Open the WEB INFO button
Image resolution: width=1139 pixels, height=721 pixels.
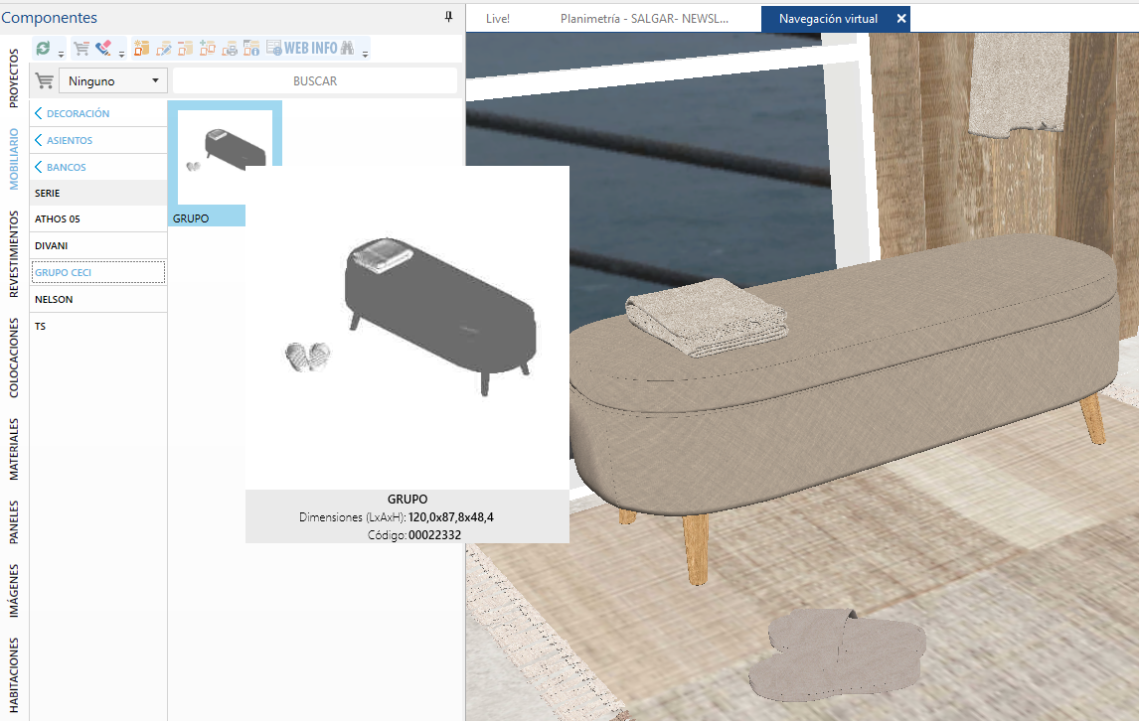301,48
